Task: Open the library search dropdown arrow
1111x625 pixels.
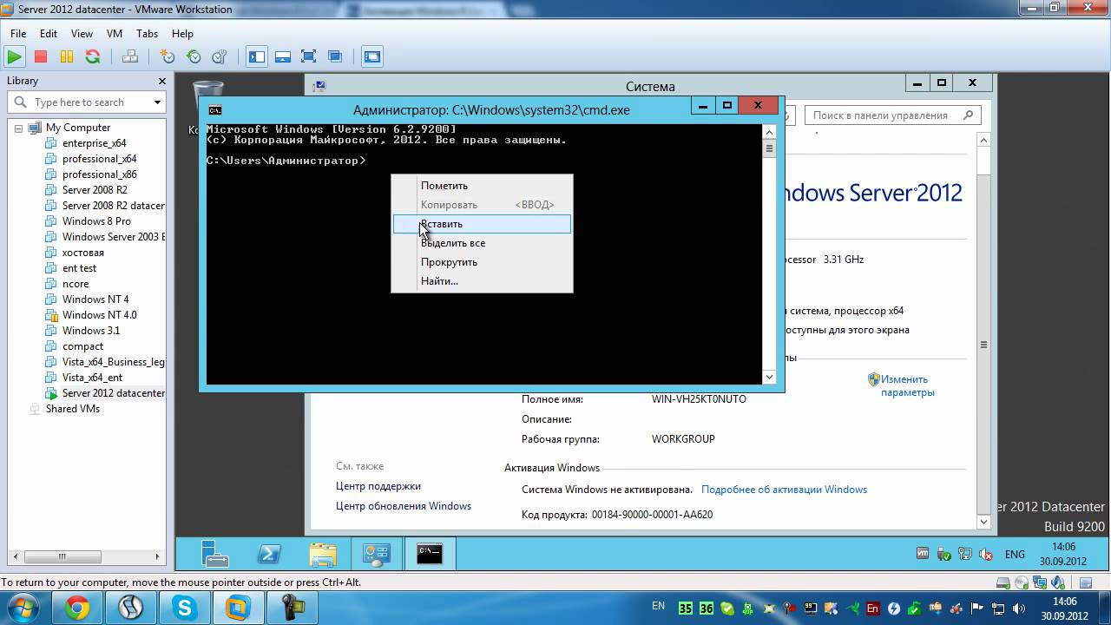Action: click(157, 102)
